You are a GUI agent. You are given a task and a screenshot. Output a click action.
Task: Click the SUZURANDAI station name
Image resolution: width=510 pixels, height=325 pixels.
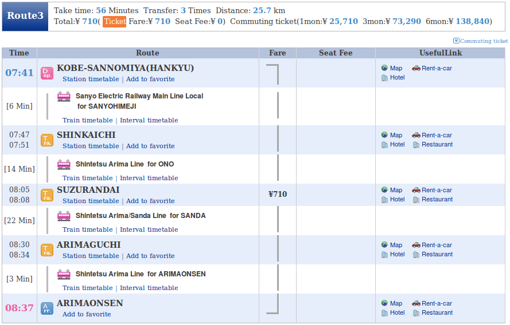[x=88, y=190]
